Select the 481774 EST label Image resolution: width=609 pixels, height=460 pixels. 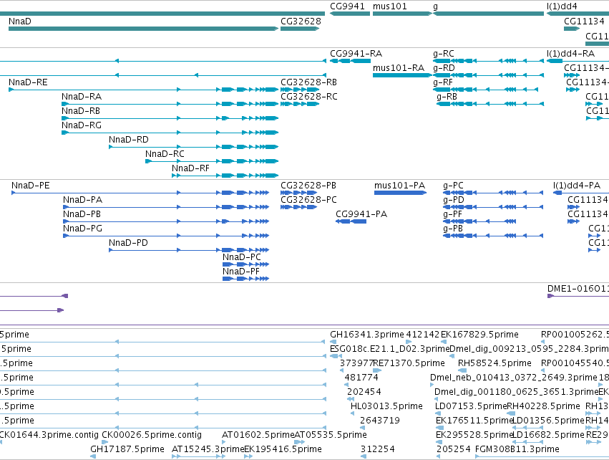361,378
